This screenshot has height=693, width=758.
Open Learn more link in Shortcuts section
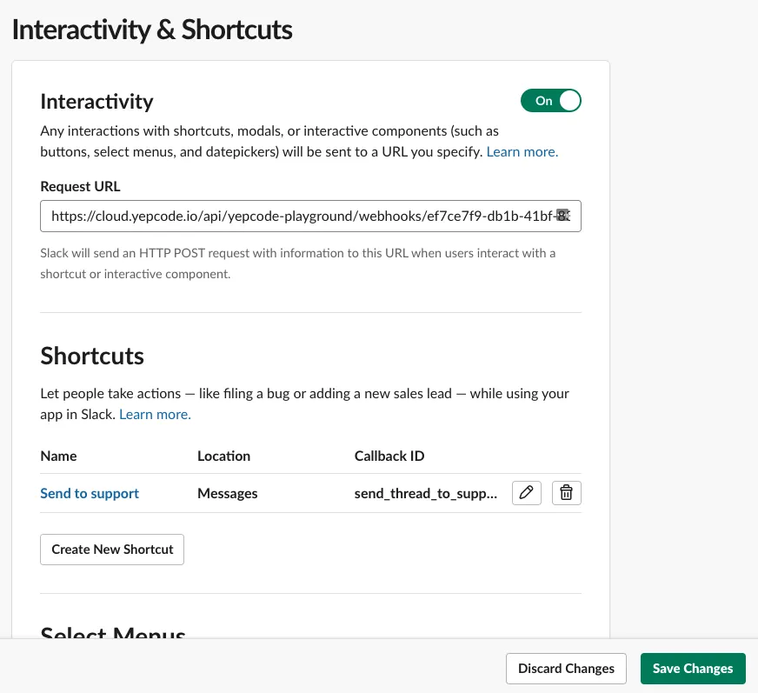click(155, 414)
